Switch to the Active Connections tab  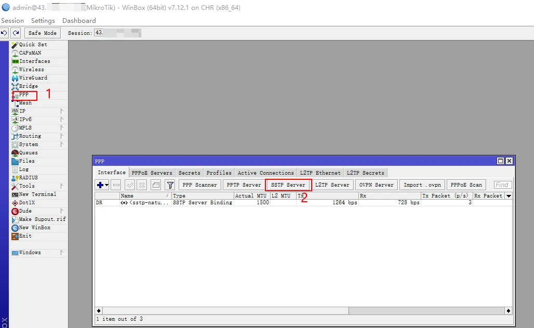pyautogui.click(x=265, y=173)
